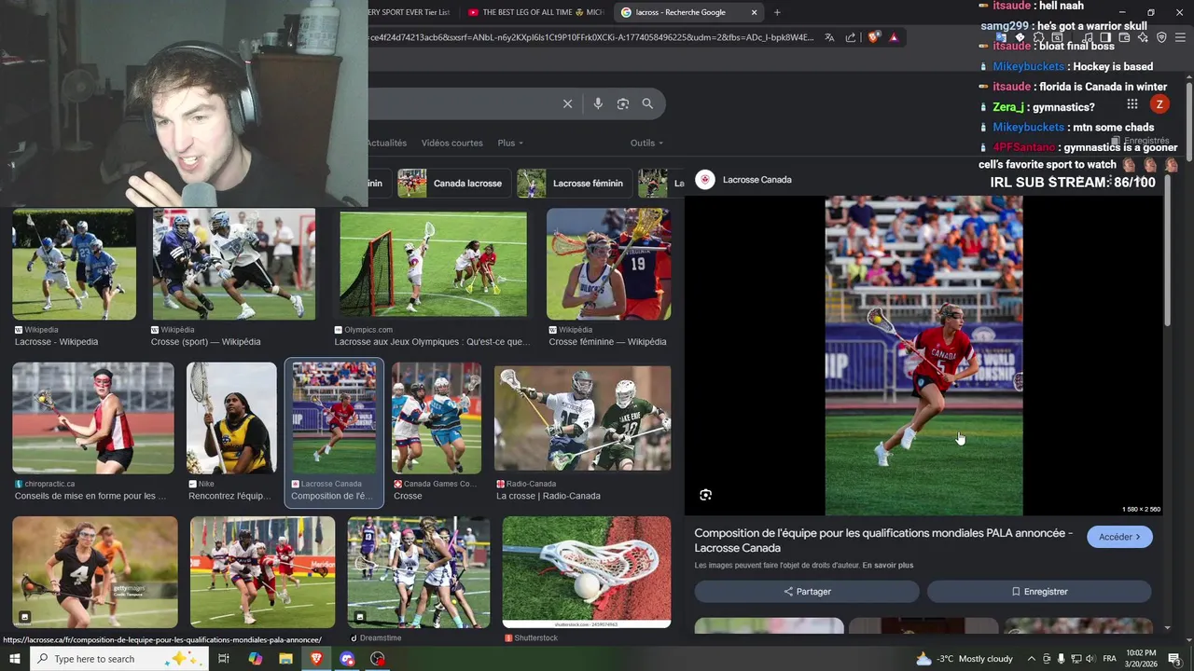Open Copilot from the taskbar

[256, 659]
